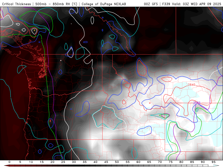The width and height of the screenshot is (223, 167).
Task: Click the '00Z GFS' model run label
Action: (x=151, y=4)
